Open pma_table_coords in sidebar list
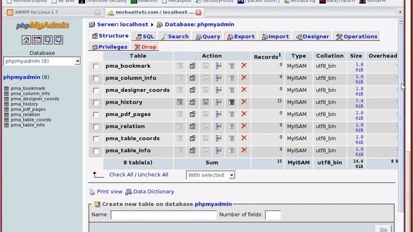Viewport: 413px width, 232px height. 31,120
